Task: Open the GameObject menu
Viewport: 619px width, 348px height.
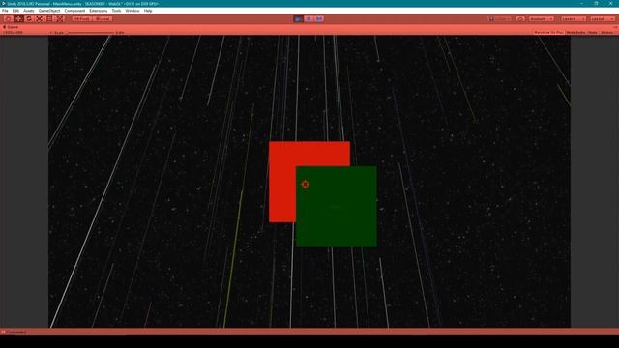Action: pos(49,11)
